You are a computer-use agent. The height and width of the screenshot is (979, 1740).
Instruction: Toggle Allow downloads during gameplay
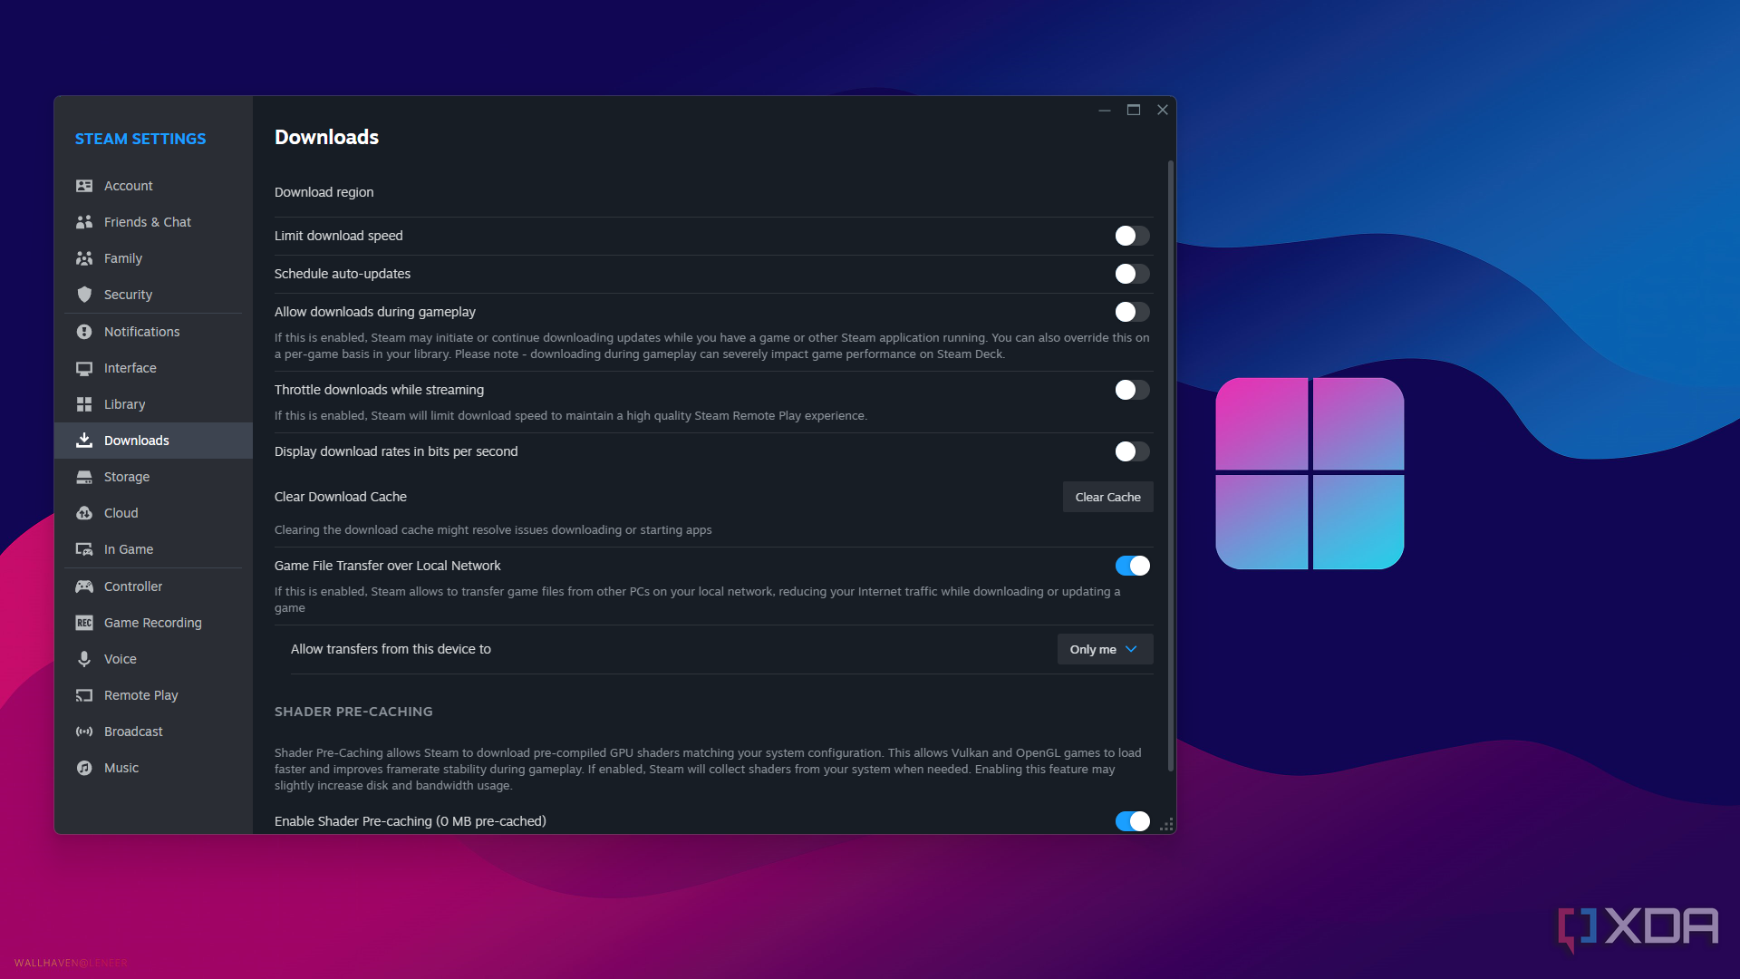[x=1130, y=311]
